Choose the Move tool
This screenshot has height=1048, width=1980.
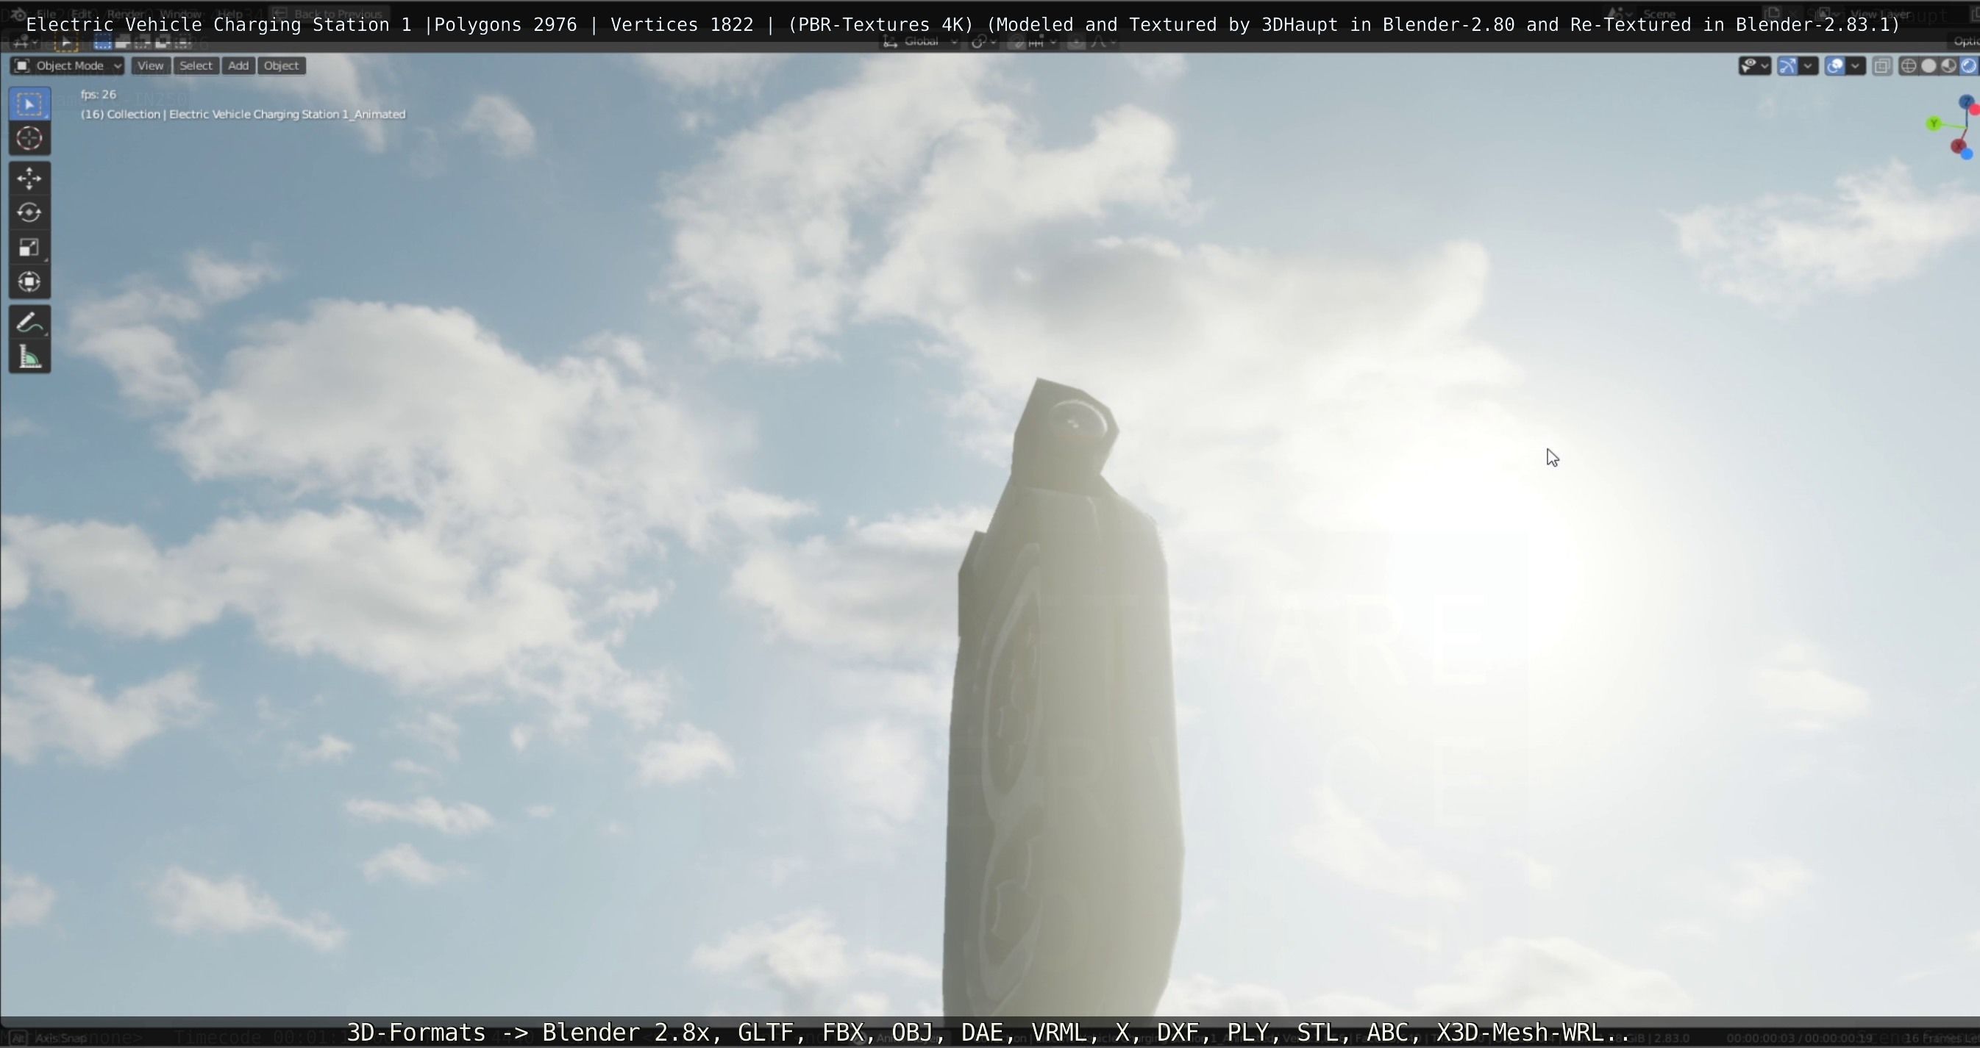click(29, 178)
